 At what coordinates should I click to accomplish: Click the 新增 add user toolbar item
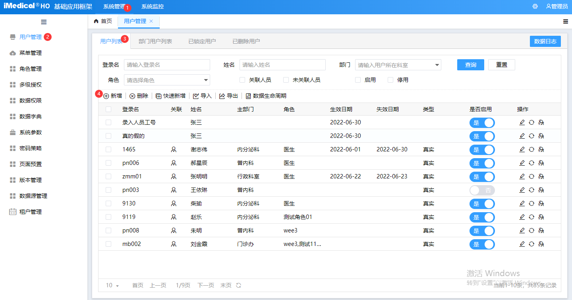pos(113,96)
